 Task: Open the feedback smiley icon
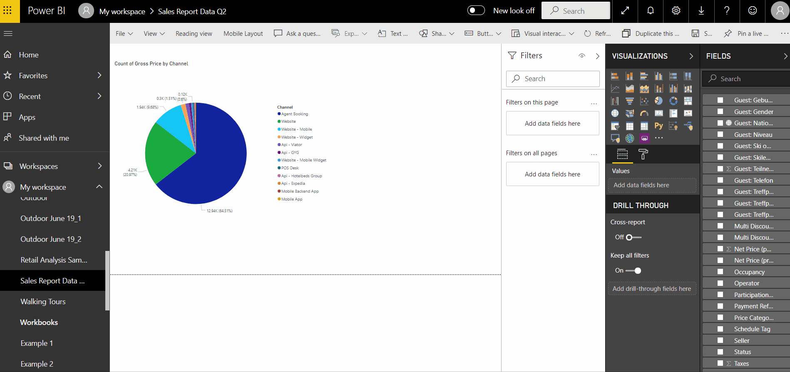[752, 11]
